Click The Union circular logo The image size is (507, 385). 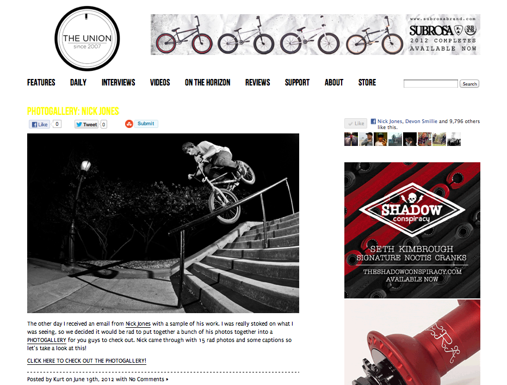pos(87,39)
